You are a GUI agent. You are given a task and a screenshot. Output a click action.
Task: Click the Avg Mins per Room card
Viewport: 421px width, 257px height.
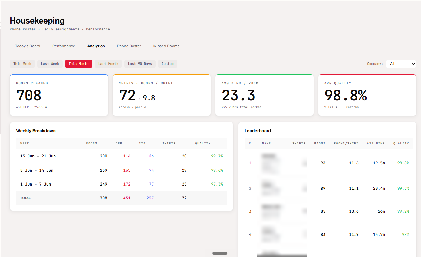(264, 95)
